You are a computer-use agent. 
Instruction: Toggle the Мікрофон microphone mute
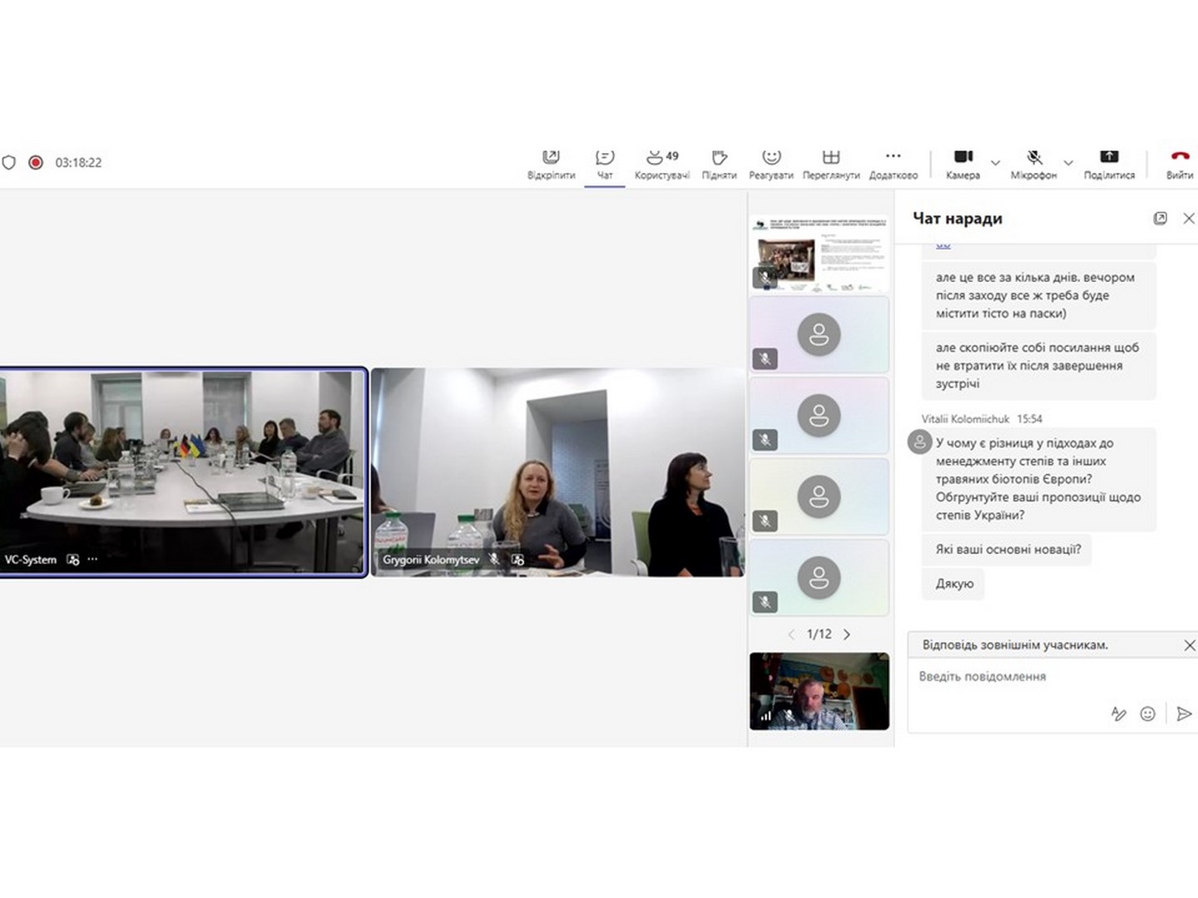point(1033,163)
